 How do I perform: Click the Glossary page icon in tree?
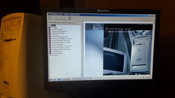click(x=51, y=55)
